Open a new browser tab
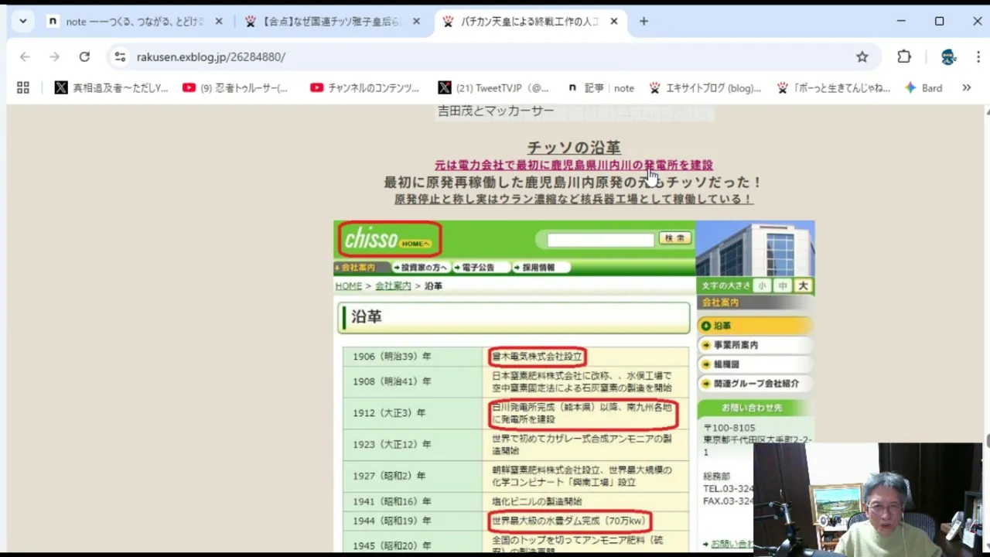 coord(643,22)
